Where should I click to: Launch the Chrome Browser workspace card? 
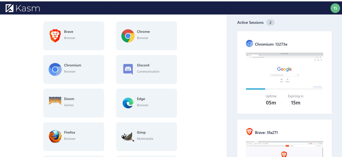point(146,36)
